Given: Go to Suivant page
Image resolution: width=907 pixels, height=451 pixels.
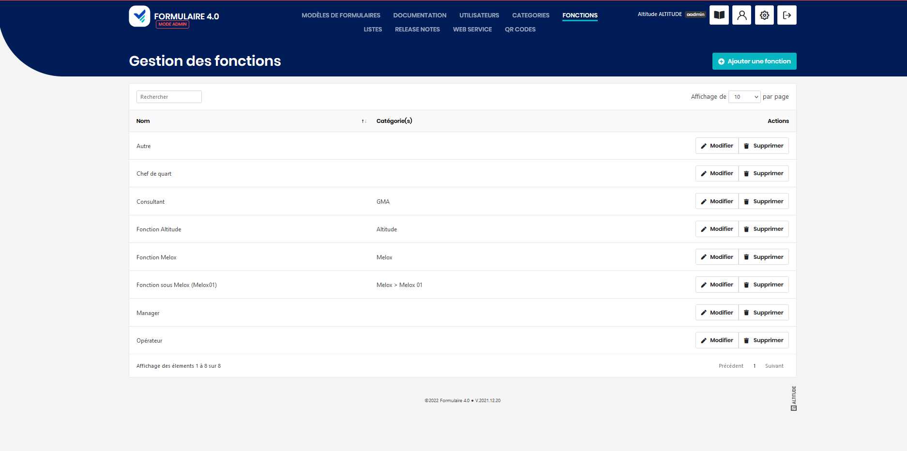Looking at the screenshot, I should point(774,366).
